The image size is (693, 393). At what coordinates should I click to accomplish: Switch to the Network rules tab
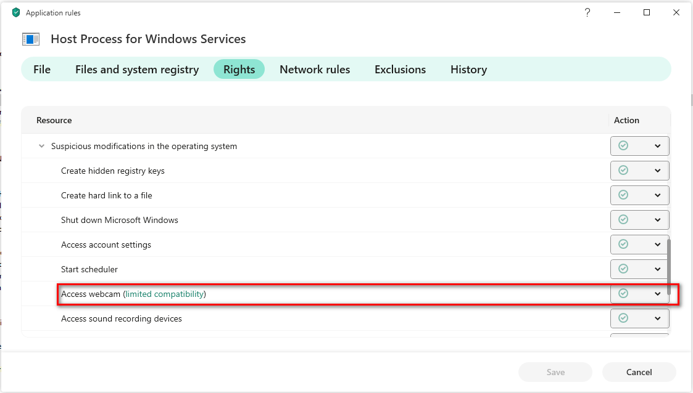tap(315, 70)
